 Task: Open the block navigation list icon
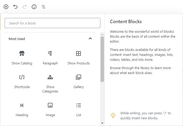[43, 7]
